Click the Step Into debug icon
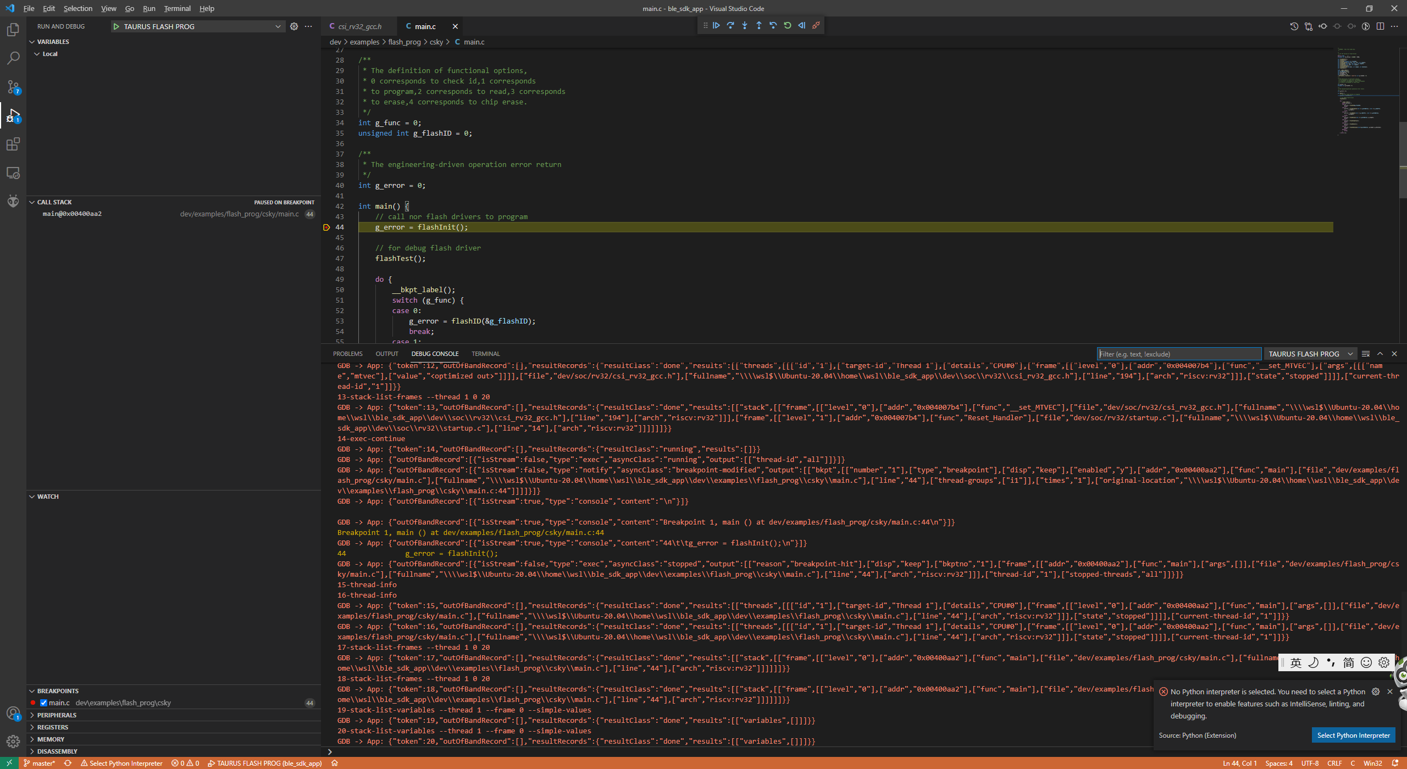The width and height of the screenshot is (1407, 769). pyautogui.click(x=745, y=25)
